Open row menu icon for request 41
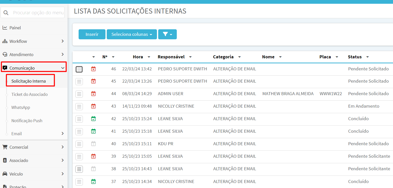This screenshot has height=188, width=393. (x=79, y=131)
